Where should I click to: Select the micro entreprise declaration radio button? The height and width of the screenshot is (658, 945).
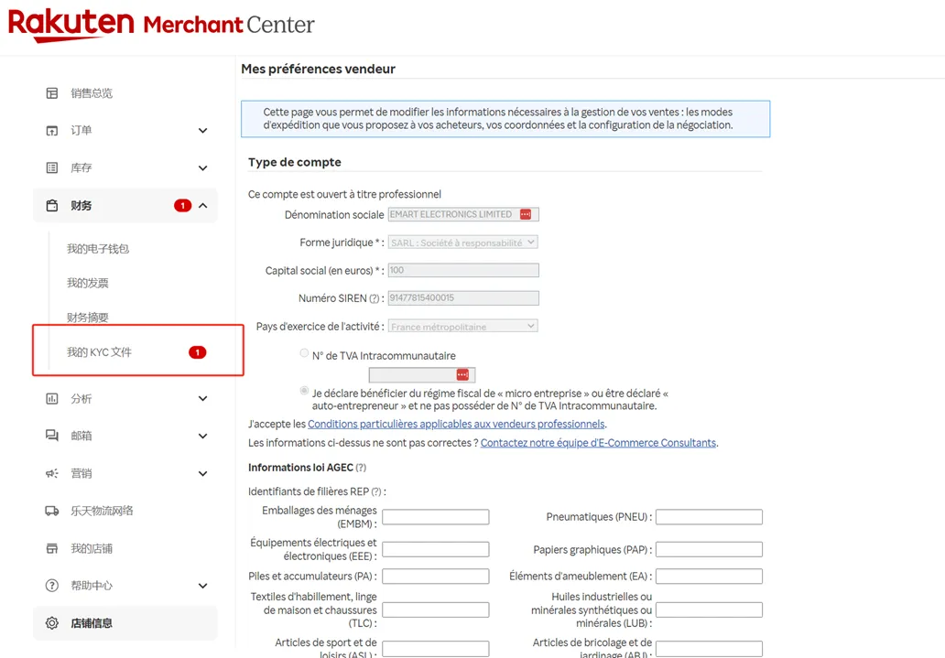[304, 391]
